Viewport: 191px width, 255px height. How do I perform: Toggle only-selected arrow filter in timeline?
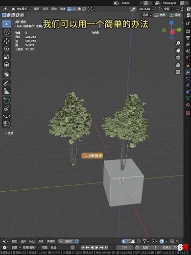124,241
